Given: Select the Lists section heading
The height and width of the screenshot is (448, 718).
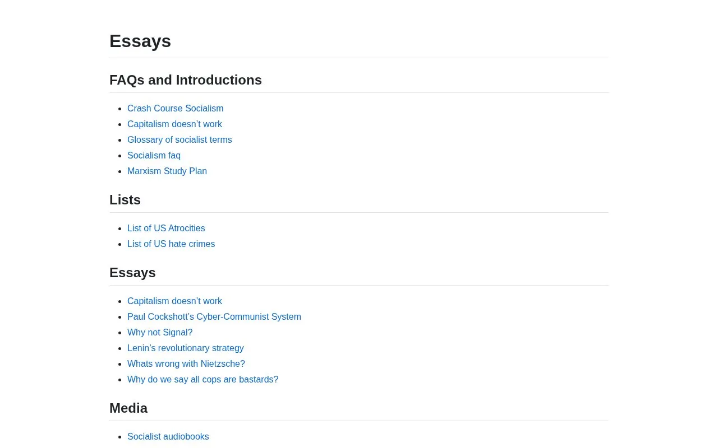Looking at the screenshot, I should click(125, 200).
